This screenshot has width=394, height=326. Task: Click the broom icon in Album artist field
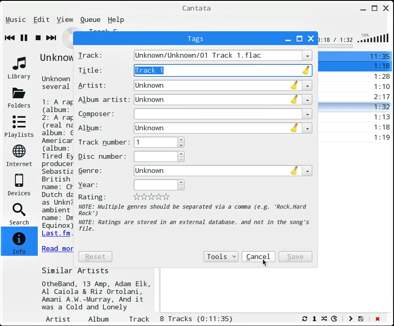click(294, 100)
